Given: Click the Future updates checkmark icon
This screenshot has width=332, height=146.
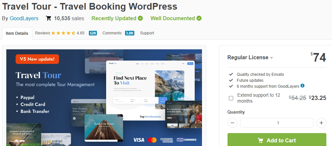Looking at the screenshot, I should click(x=231, y=80).
